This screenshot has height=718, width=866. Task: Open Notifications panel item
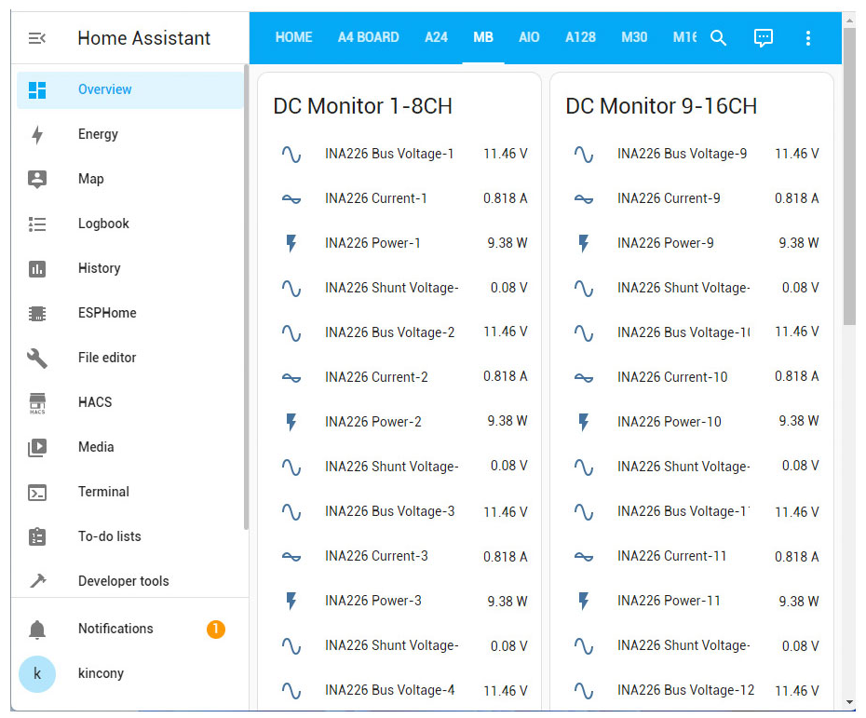pyautogui.click(x=115, y=629)
